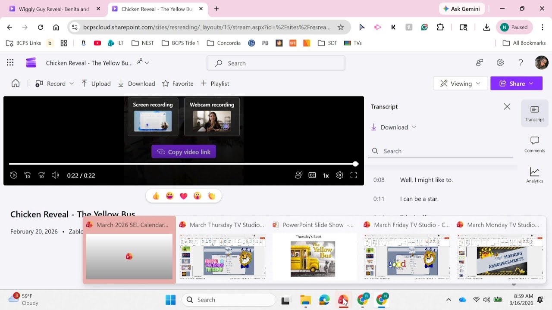The width and height of the screenshot is (552, 310).
Task: Bookmark this page star icon
Action: tap(341, 27)
